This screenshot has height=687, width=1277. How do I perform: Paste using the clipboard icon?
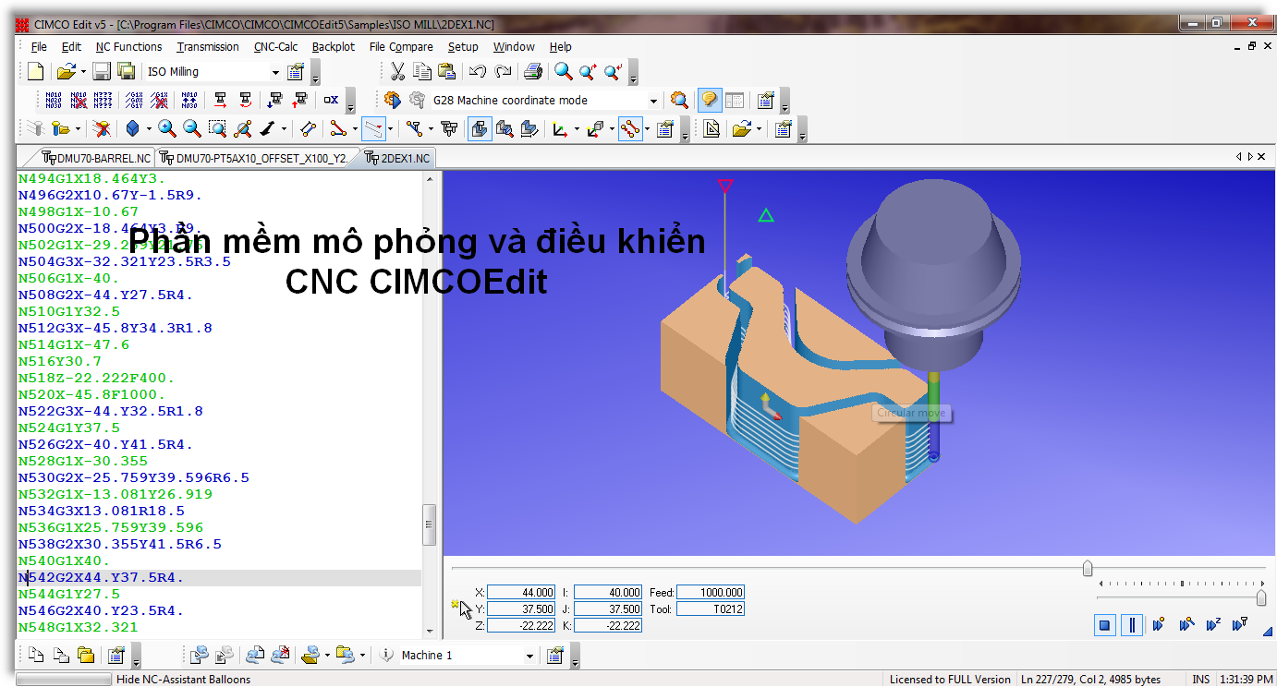446,71
